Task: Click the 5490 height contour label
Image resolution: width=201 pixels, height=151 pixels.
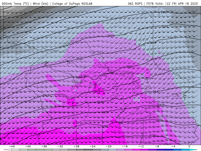Action: [x=164, y=12]
